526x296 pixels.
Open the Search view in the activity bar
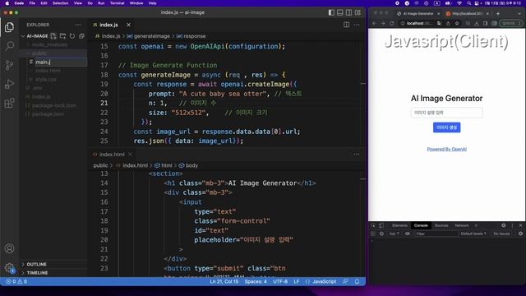coord(9,46)
